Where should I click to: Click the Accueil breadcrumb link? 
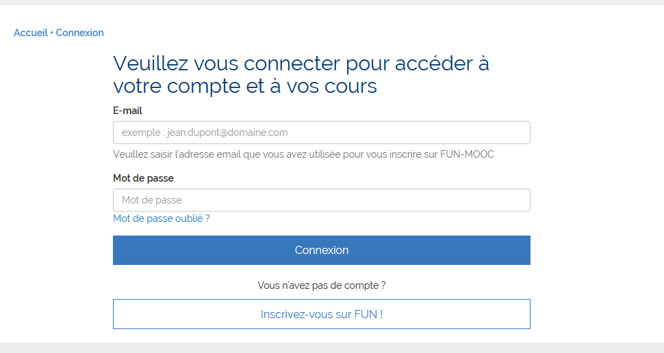coord(30,33)
